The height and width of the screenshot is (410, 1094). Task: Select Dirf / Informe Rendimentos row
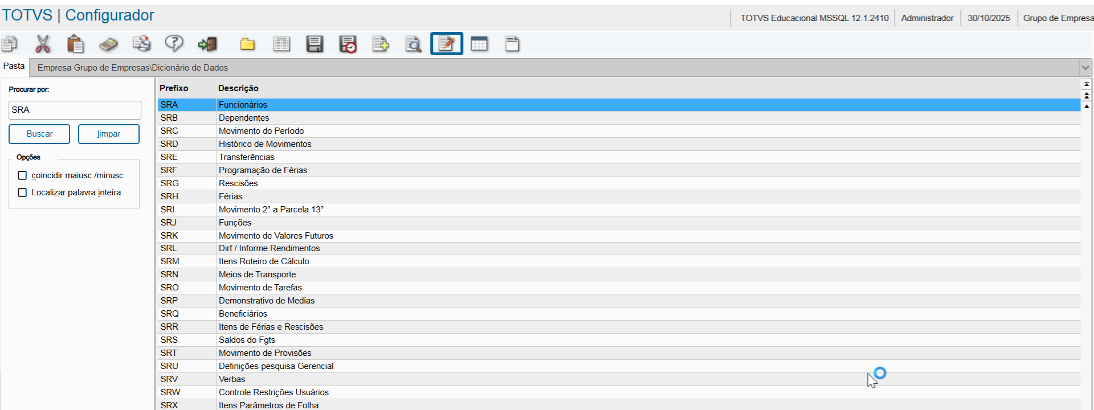pyautogui.click(x=619, y=248)
